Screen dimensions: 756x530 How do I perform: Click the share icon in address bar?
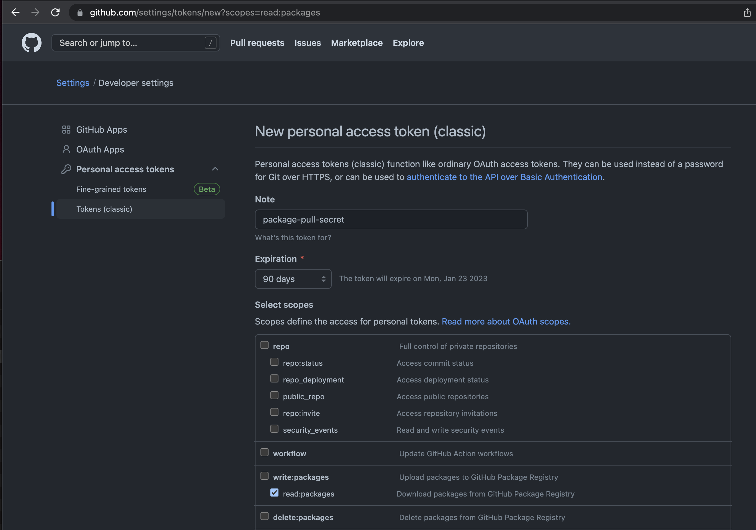(747, 13)
